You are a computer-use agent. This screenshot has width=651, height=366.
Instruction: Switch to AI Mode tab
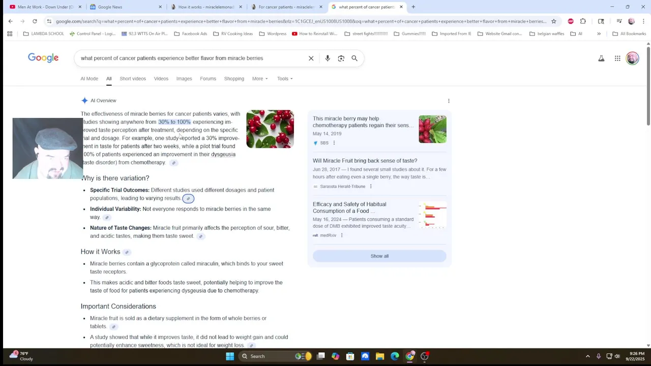pos(89,79)
